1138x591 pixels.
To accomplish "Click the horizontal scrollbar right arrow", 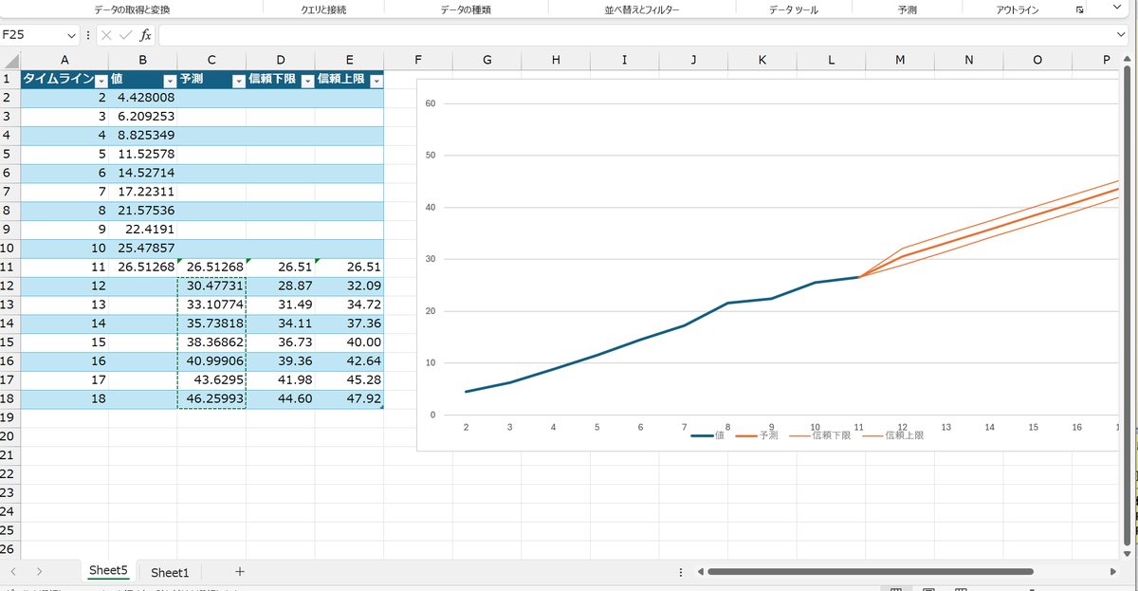I will click(x=1112, y=572).
